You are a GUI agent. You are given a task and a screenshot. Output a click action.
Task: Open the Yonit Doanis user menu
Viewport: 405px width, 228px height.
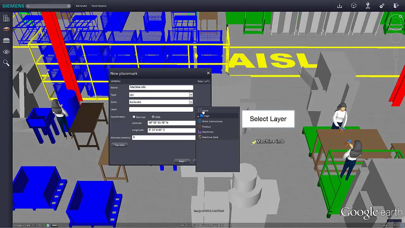point(99,6)
